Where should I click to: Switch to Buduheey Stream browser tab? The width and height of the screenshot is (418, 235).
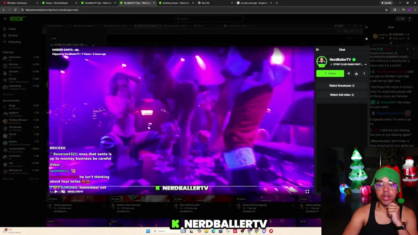(176, 3)
